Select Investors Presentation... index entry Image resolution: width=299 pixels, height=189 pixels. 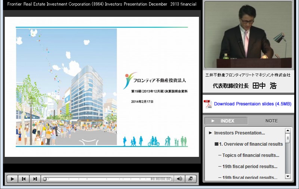click(x=239, y=133)
